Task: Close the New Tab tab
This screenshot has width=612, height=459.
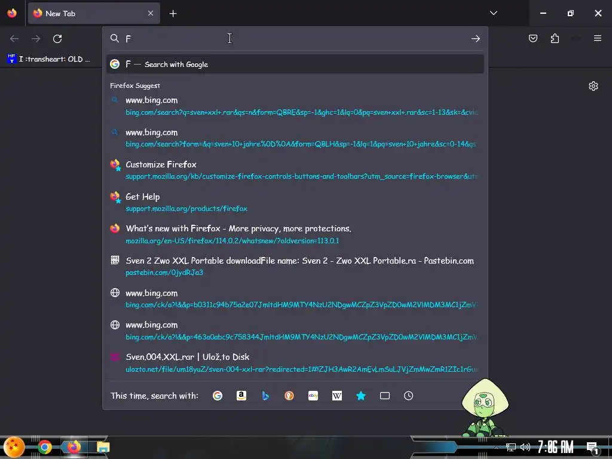Action: tap(151, 13)
